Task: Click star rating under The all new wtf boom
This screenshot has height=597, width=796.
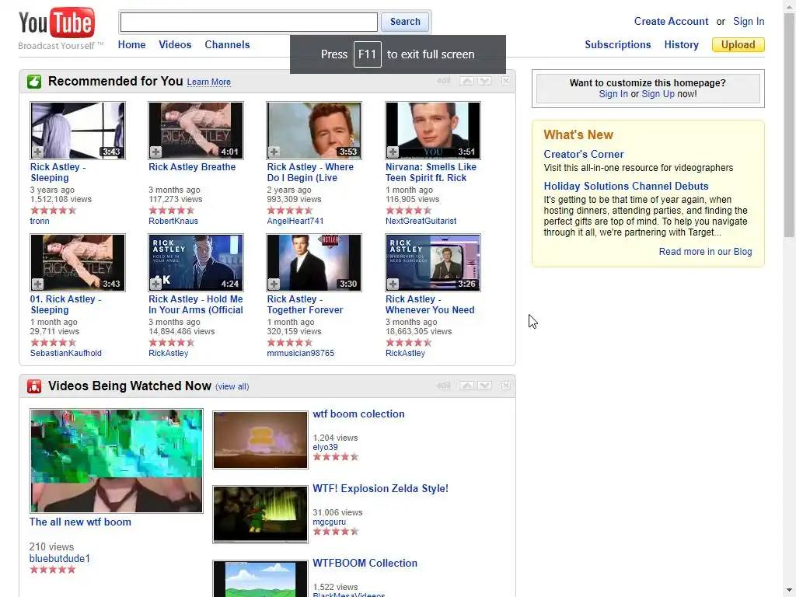Action: (53, 570)
